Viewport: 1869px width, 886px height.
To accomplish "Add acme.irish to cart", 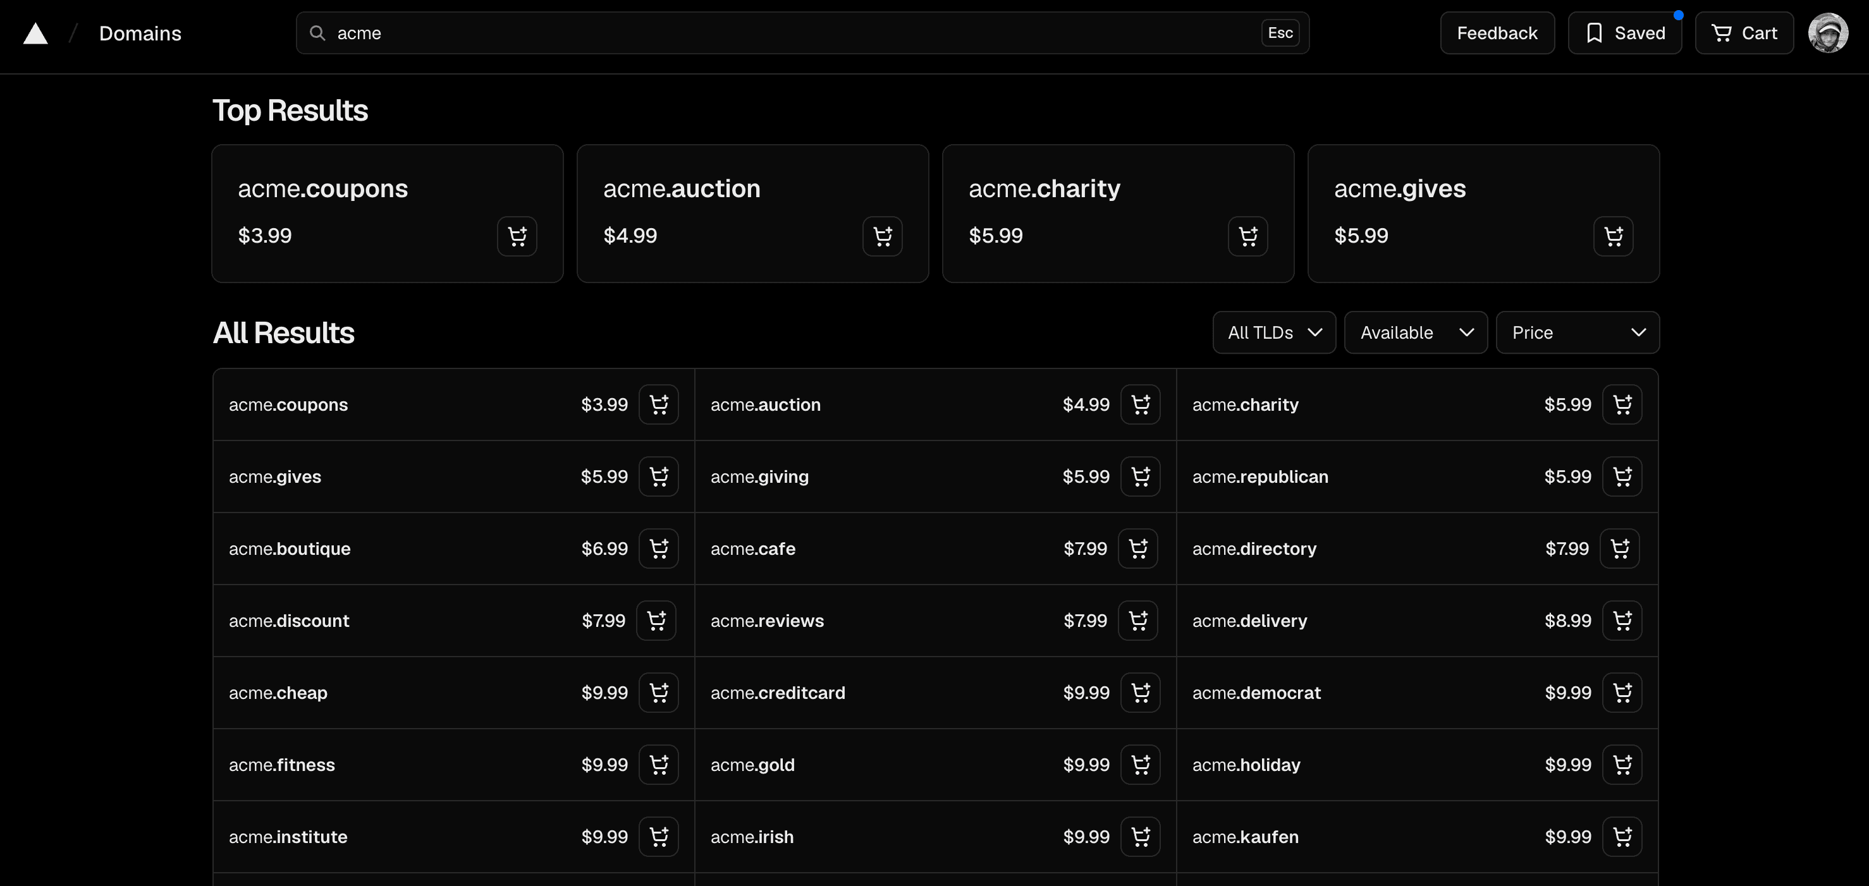I will pos(1141,837).
